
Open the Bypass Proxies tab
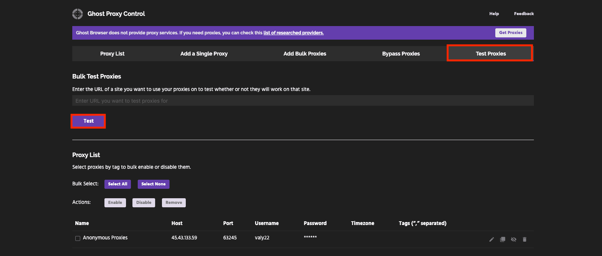pos(401,54)
